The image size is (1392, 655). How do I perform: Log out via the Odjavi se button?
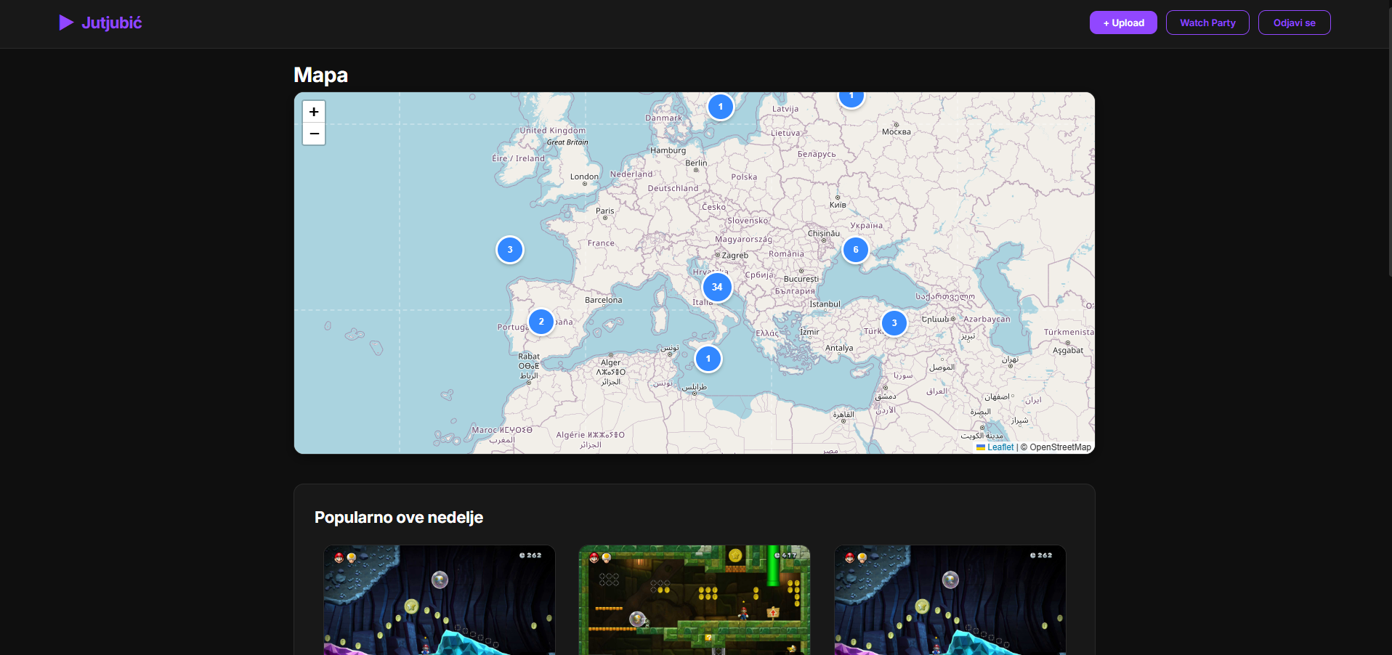point(1293,23)
